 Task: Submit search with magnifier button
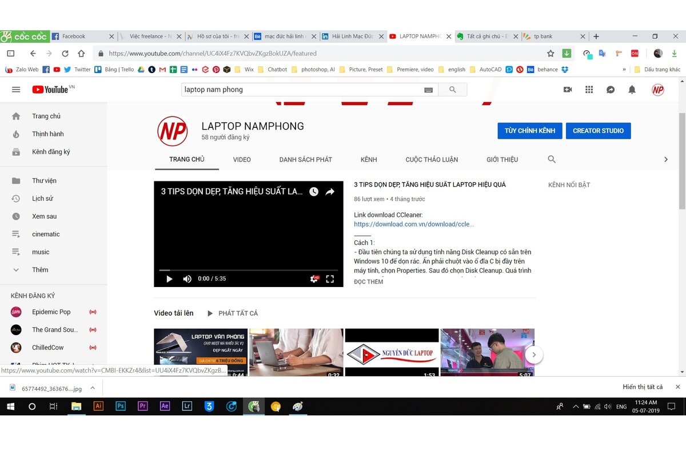click(453, 90)
